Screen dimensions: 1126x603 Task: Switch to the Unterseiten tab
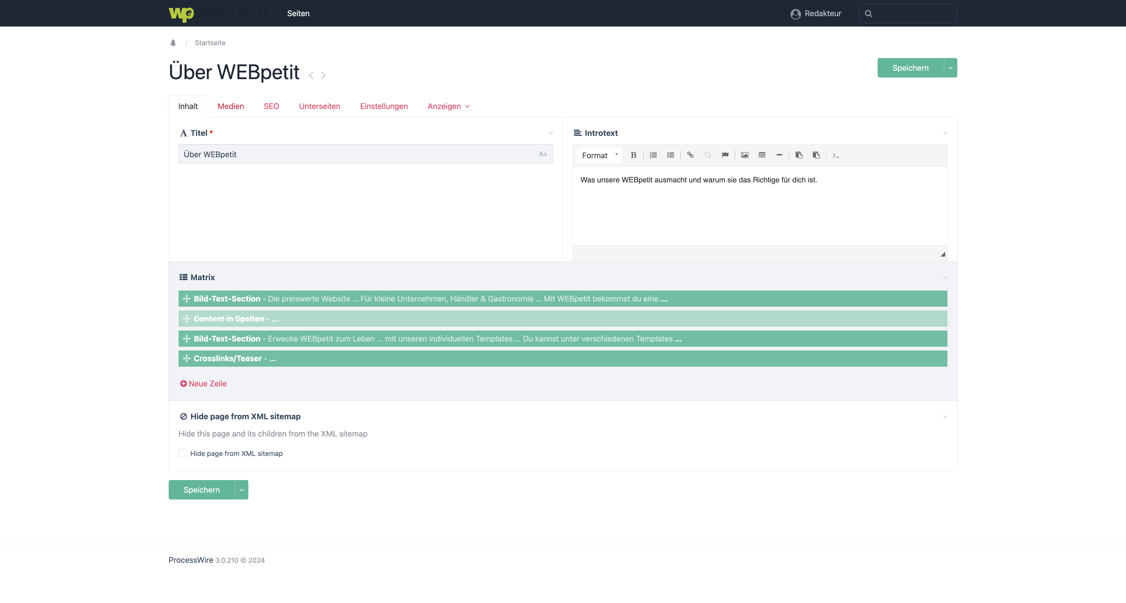coord(320,106)
